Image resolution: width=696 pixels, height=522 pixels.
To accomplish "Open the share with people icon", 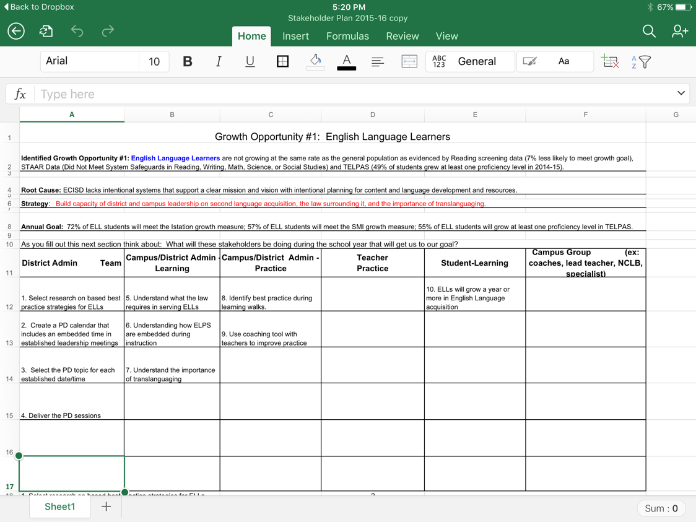I will tap(679, 31).
